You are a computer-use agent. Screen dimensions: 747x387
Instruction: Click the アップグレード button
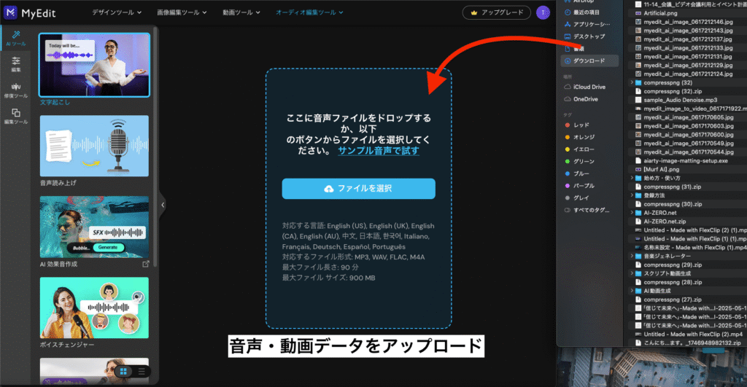coord(496,13)
